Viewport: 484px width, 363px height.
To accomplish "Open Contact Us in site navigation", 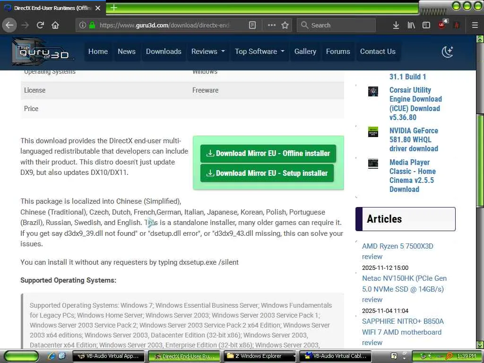I will pos(378,52).
